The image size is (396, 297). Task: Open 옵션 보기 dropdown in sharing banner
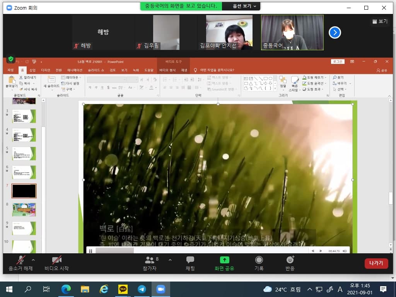[x=244, y=6]
